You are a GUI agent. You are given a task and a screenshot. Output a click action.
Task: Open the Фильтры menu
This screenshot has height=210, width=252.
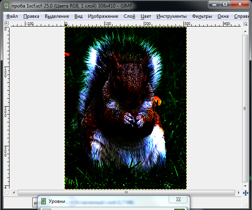click(202, 16)
